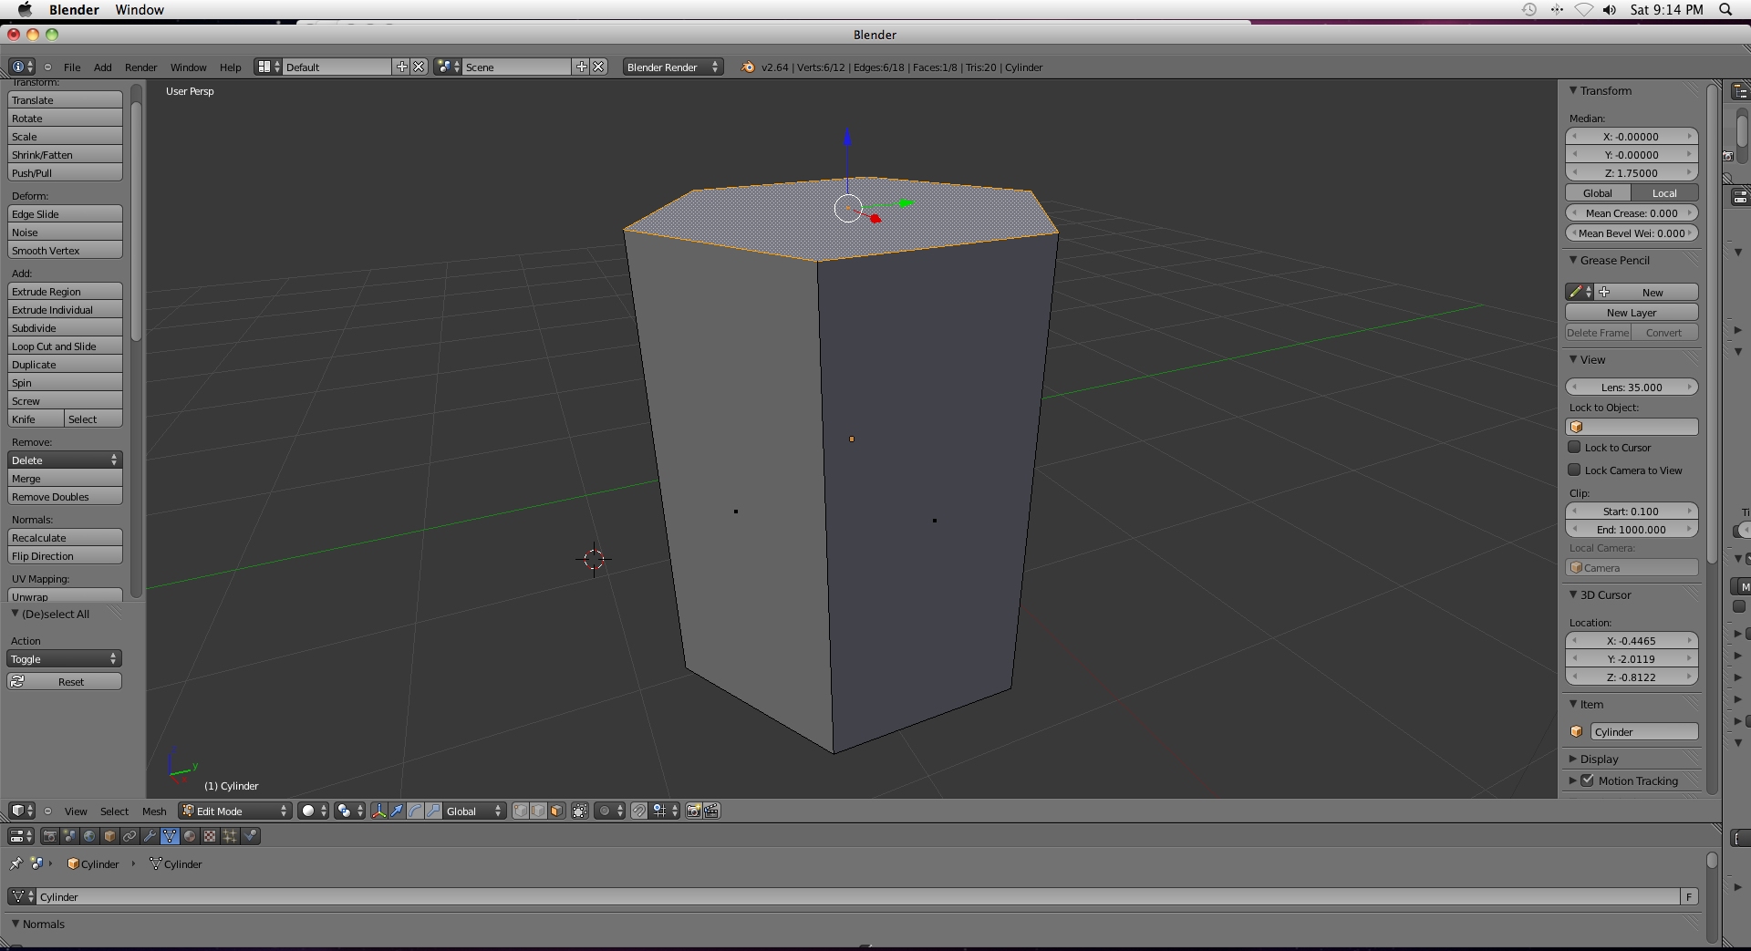Open the Particles properties tab
This screenshot has width=1751, height=951.
[230, 836]
